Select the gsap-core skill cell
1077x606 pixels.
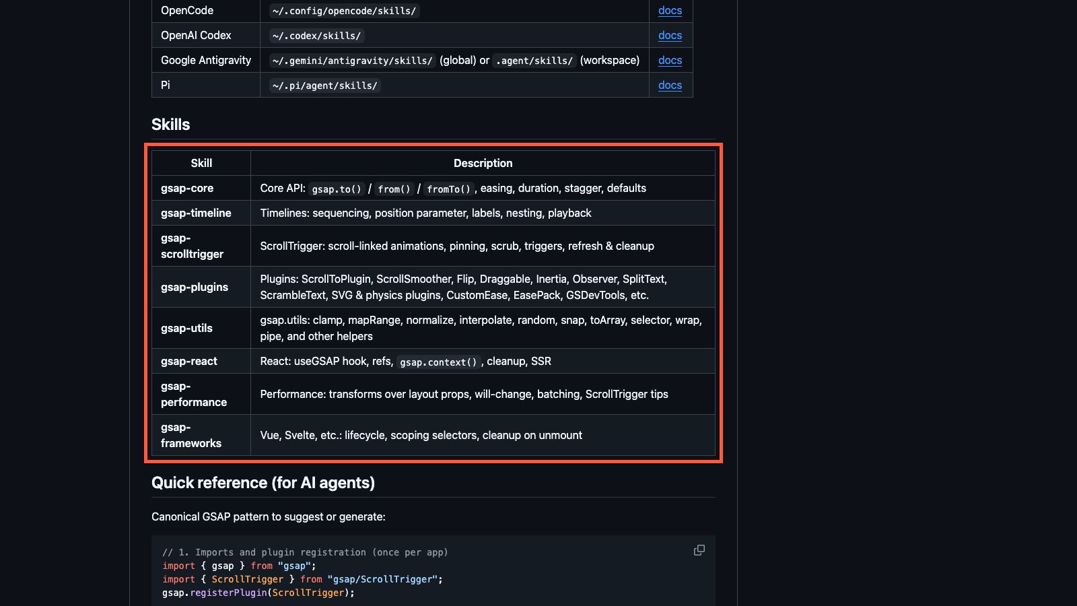(x=201, y=188)
